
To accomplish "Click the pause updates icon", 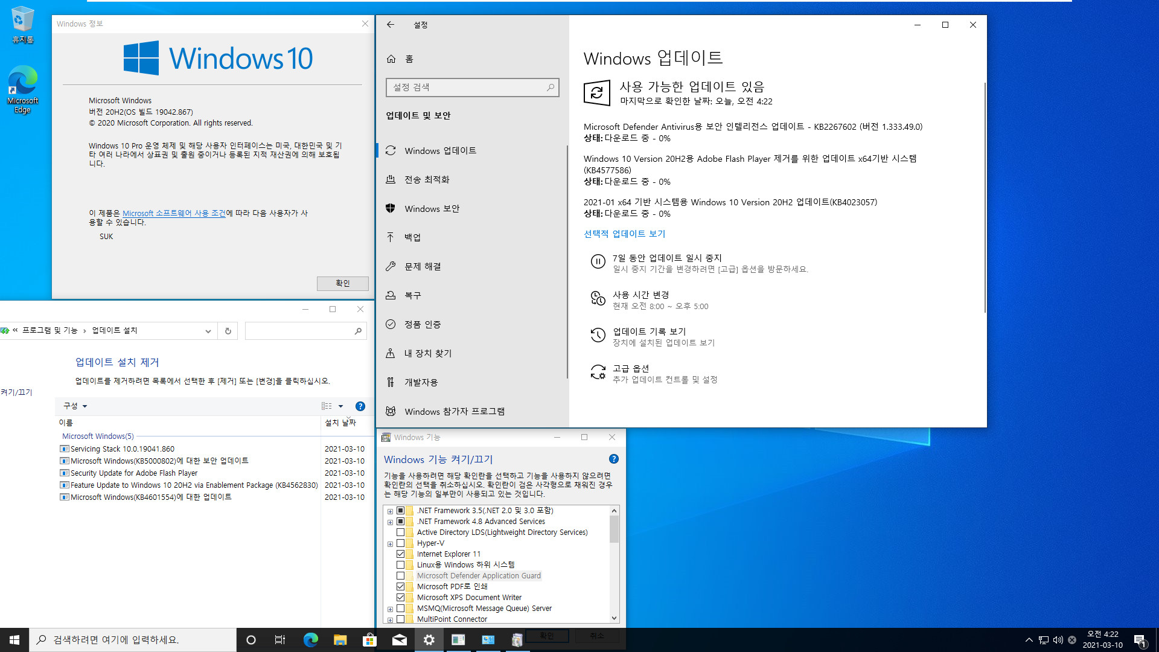I will point(598,261).
